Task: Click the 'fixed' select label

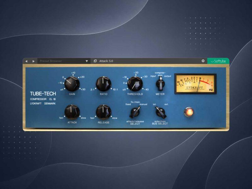Action: [128, 104]
